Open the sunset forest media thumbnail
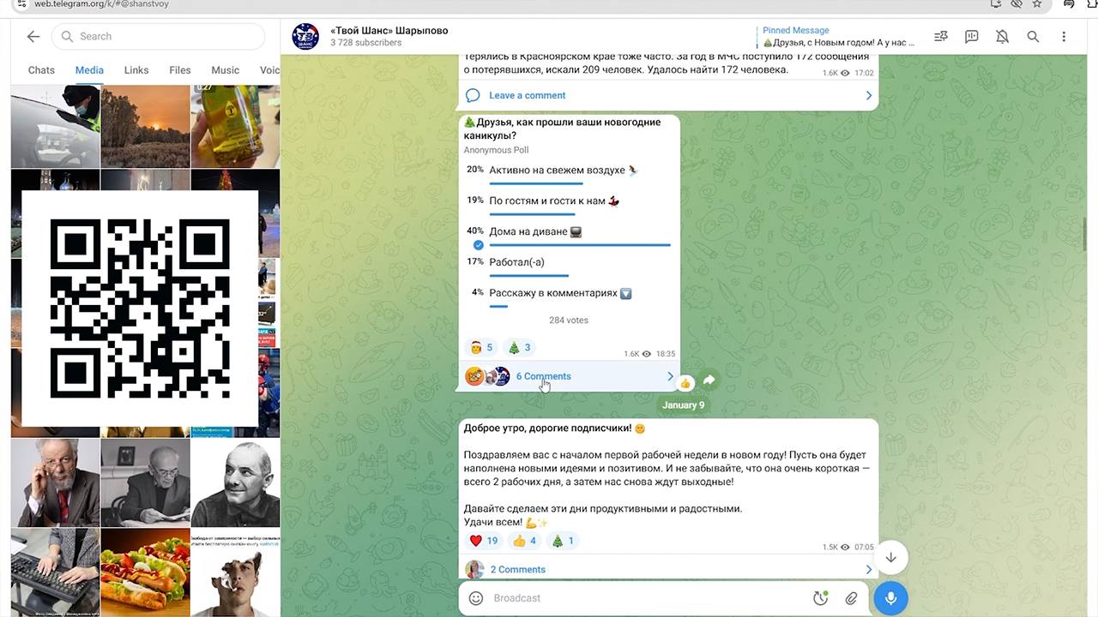 (145, 126)
